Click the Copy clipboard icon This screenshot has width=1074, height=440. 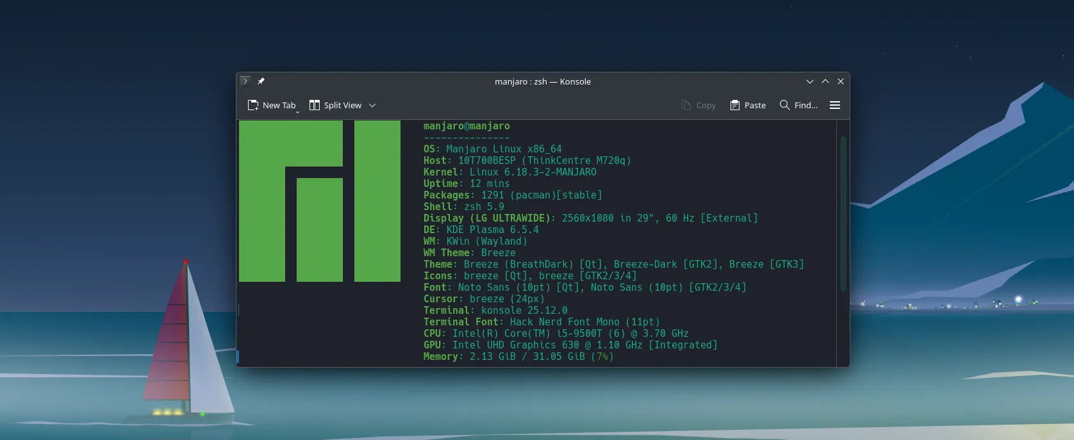click(x=686, y=105)
